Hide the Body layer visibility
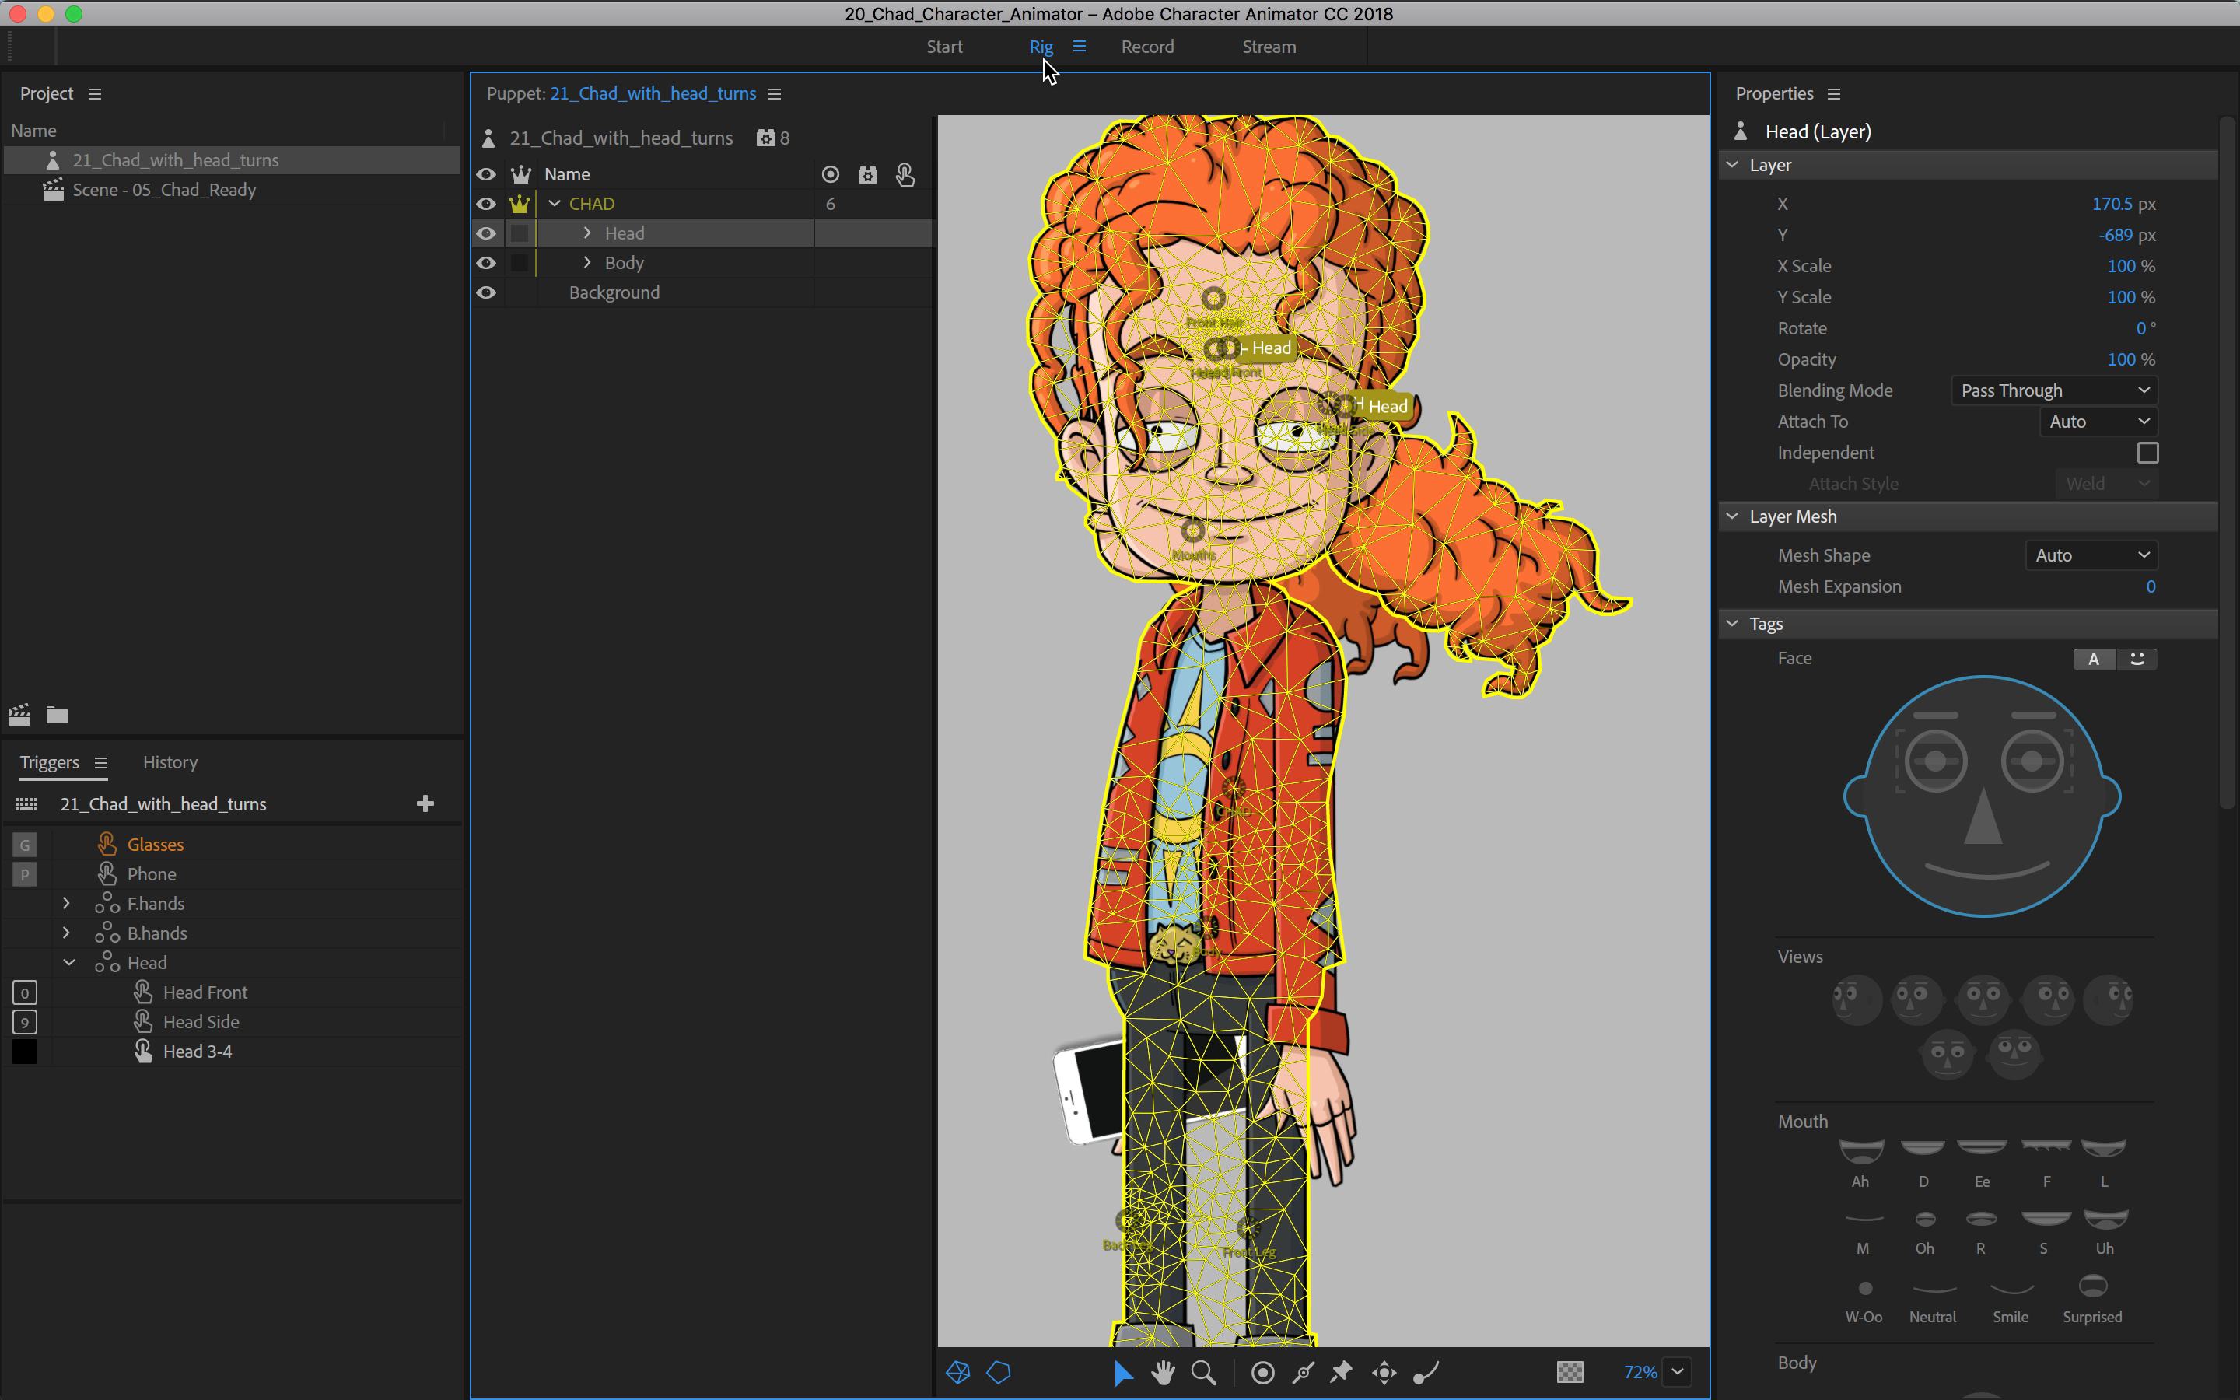This screenshot has width=2240, height=1400. point(486,263)
